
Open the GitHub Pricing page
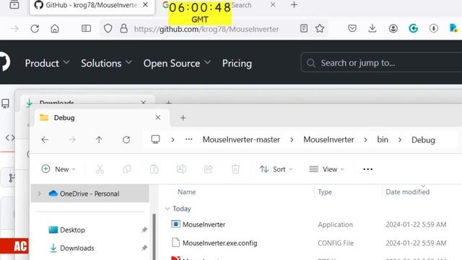click(237, 63)
